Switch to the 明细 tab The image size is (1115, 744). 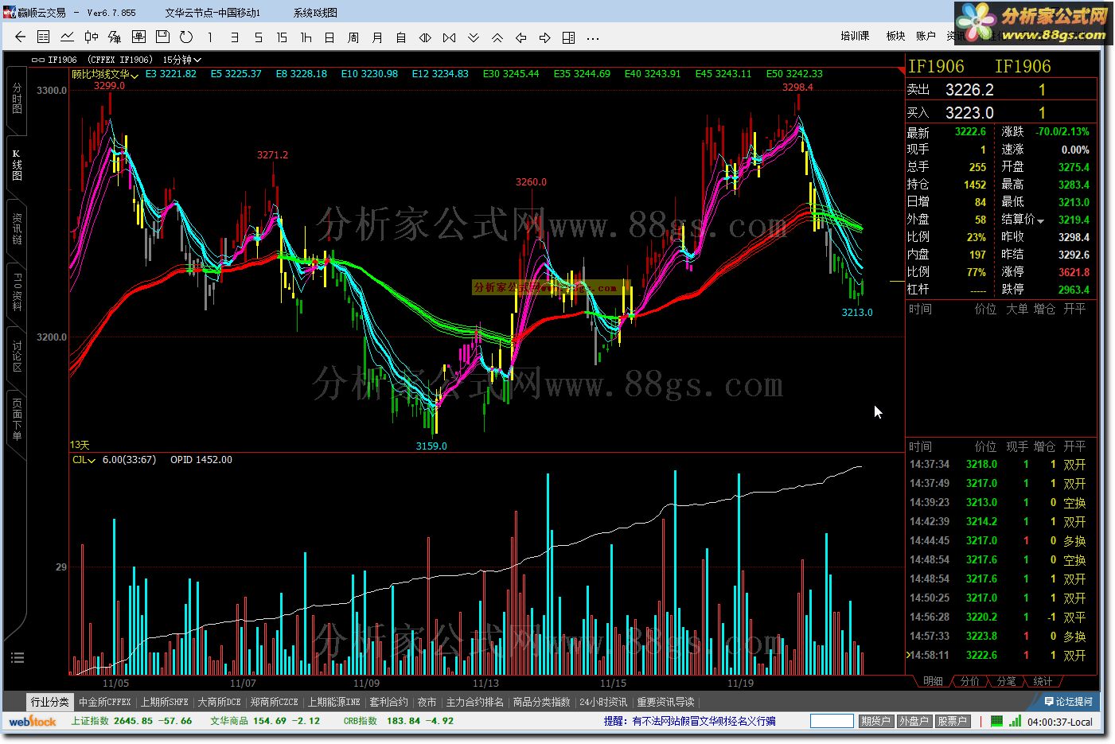click(933, 681)
